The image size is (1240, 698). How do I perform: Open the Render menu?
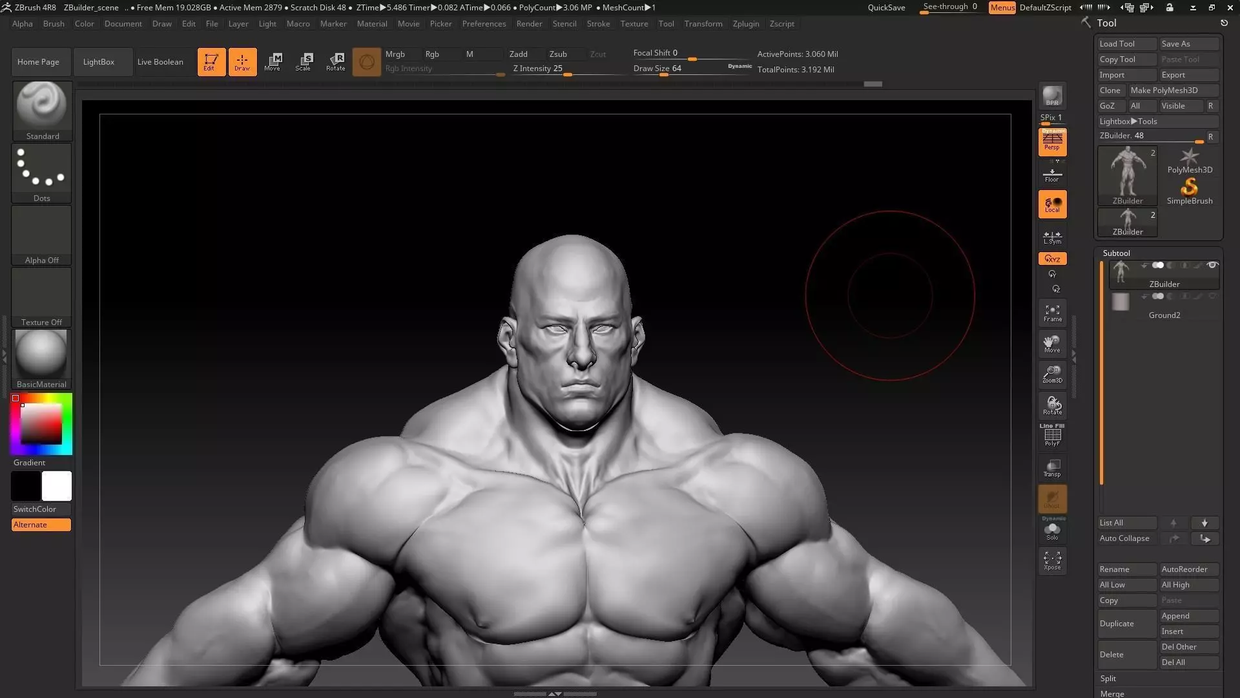coord(529,24)
